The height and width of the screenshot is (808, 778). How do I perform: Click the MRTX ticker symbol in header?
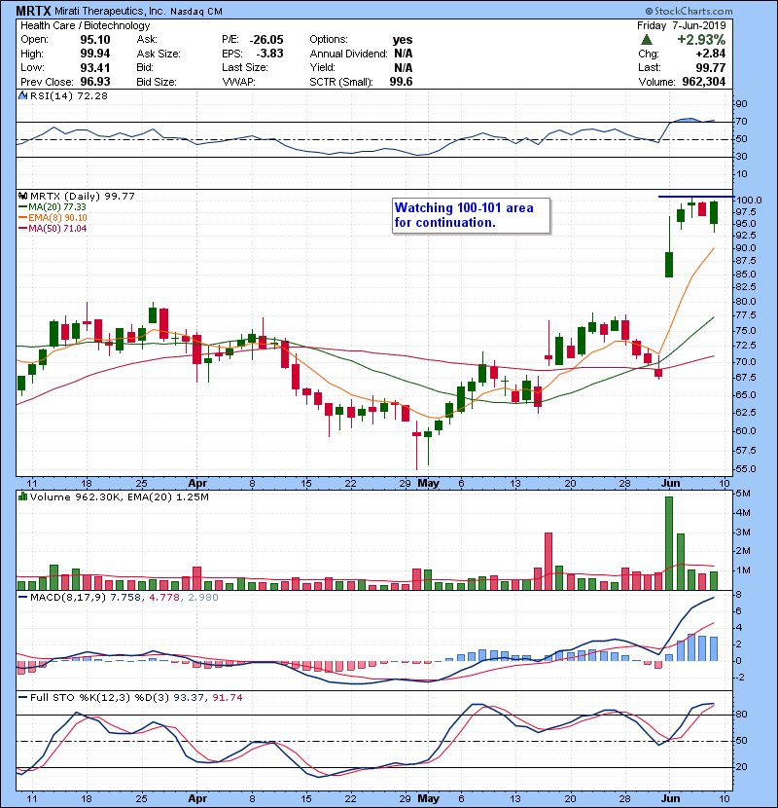pyautogui.click(x=34, y=11)
